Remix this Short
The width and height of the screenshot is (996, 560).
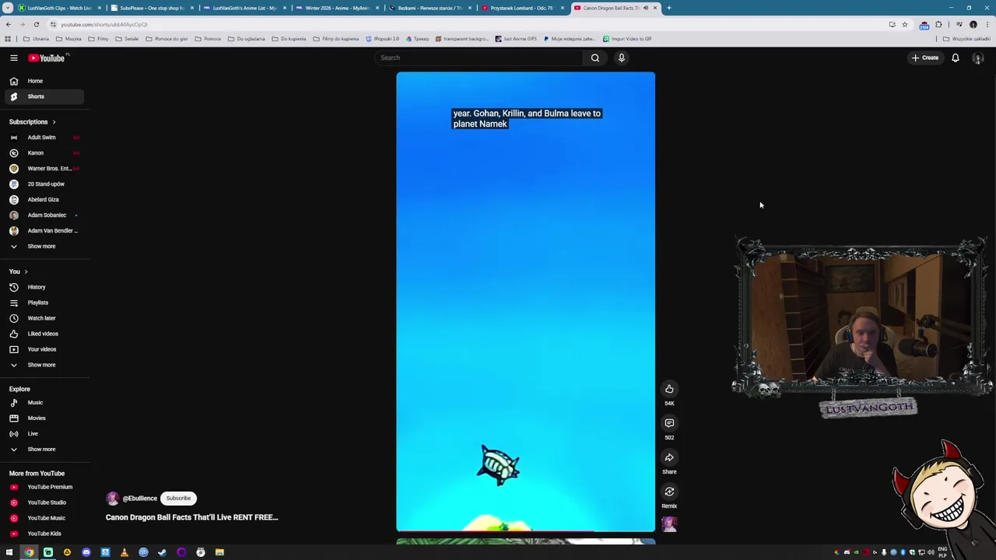[x=669, y=492]
